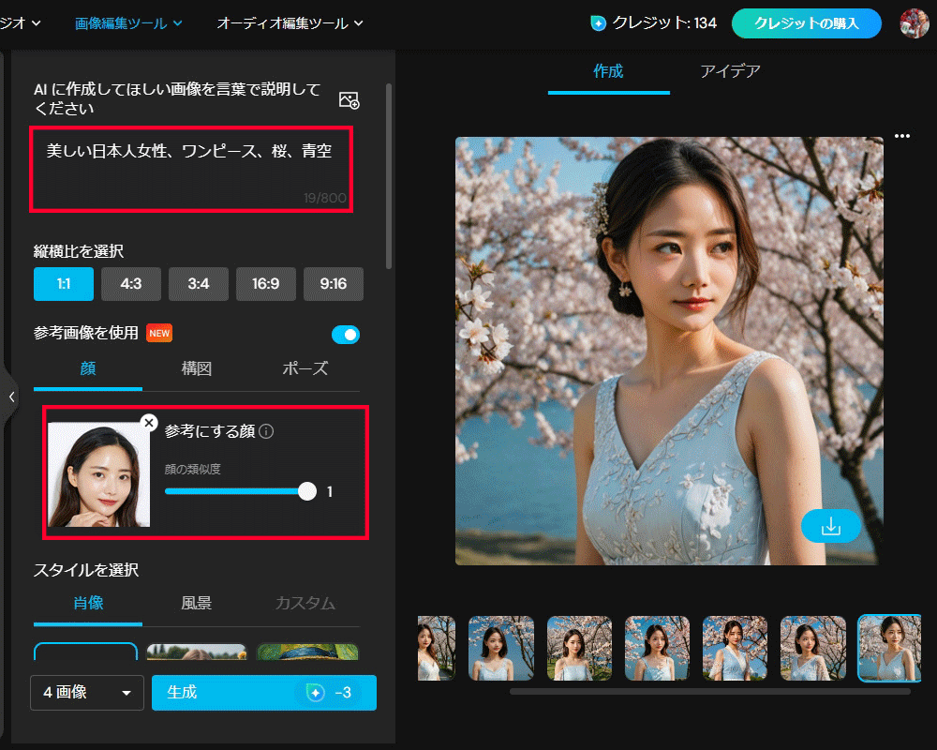937x750 pixels.
Task: Remove the reference face photo with X
Action: click(149, 423)
